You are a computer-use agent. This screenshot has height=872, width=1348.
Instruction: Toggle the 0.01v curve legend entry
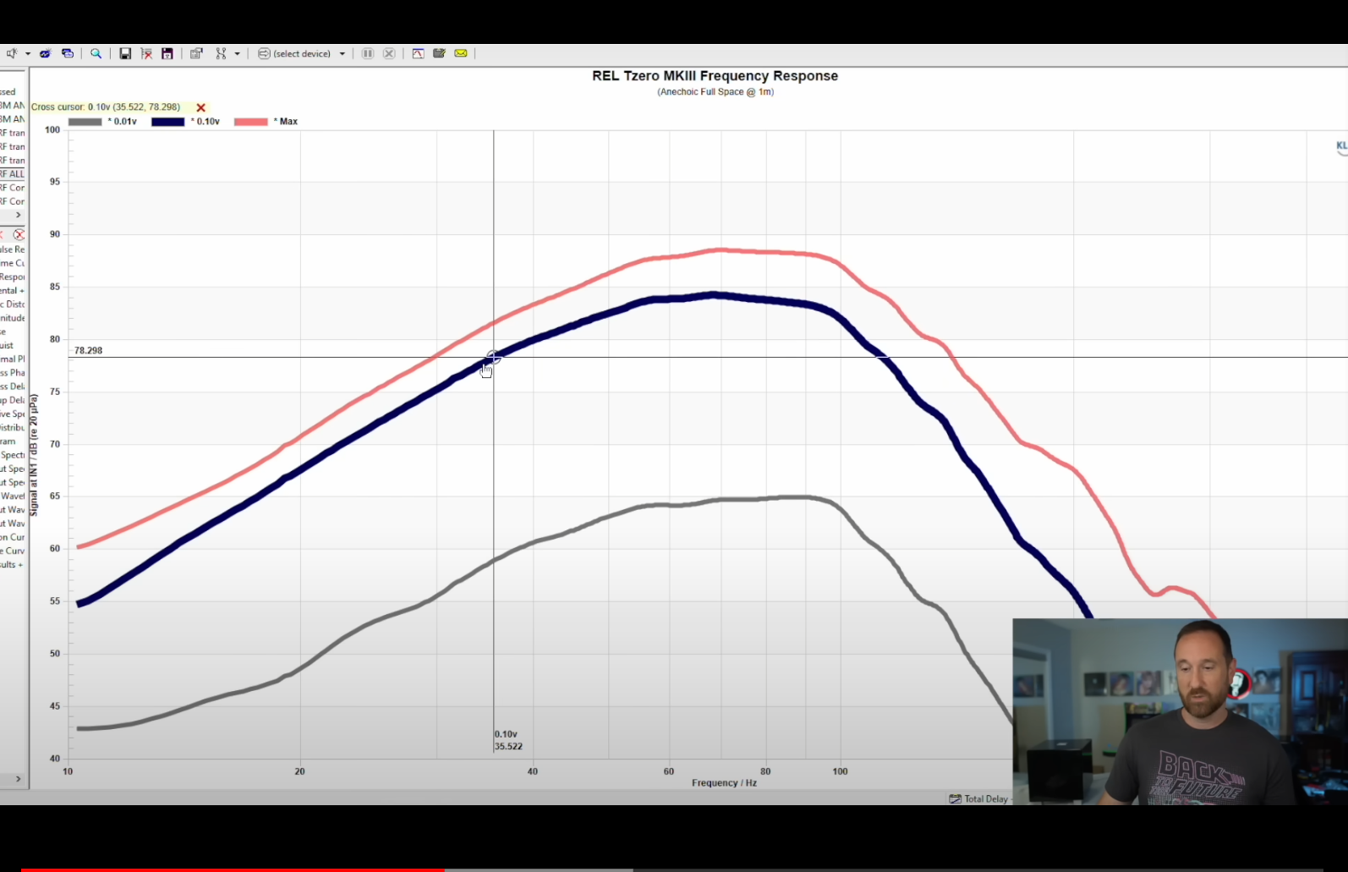point(102,122)
